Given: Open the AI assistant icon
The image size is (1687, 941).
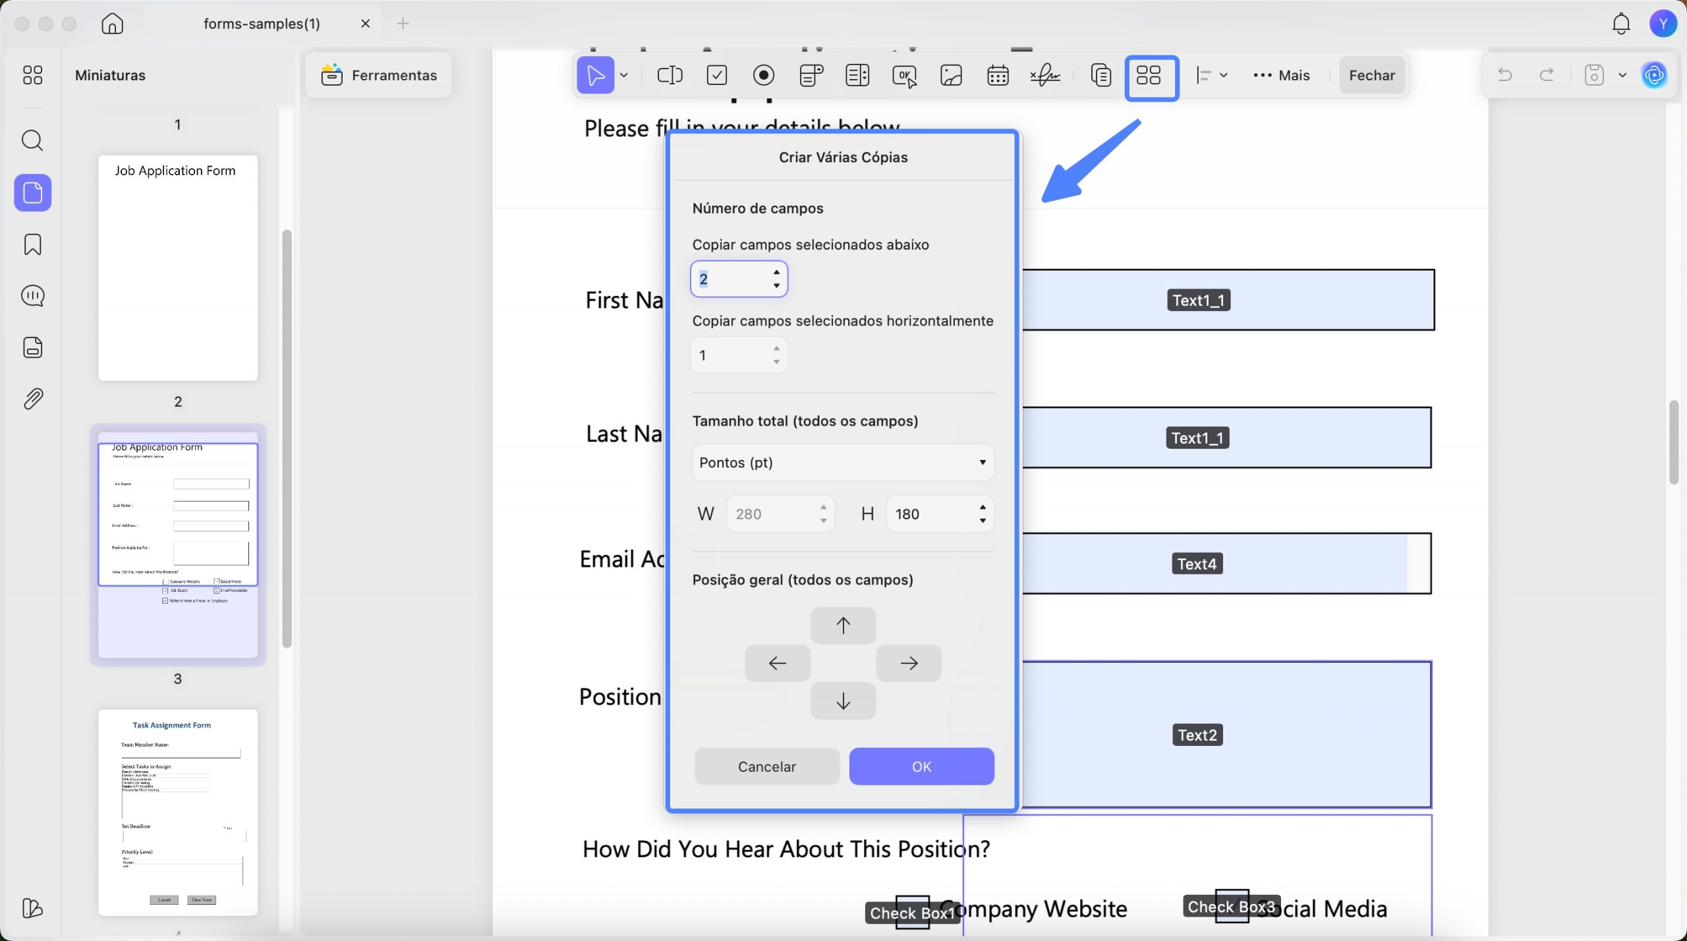Looking at the screenshot, I should coord(1655,75).
